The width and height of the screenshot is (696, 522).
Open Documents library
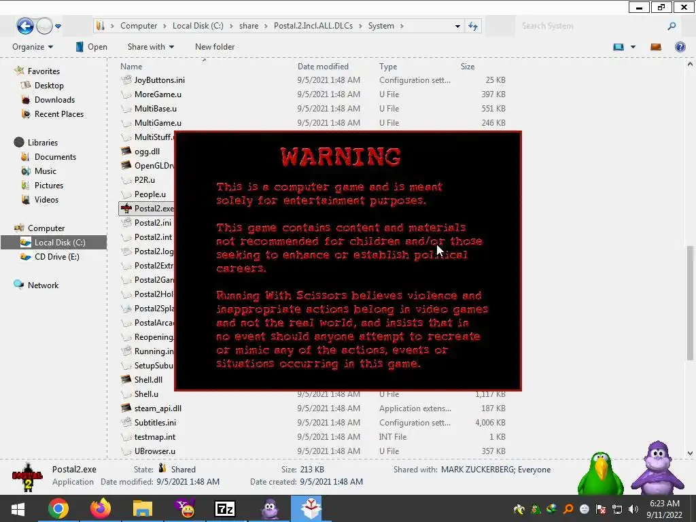pyautogui.click(x=55, y=157)
